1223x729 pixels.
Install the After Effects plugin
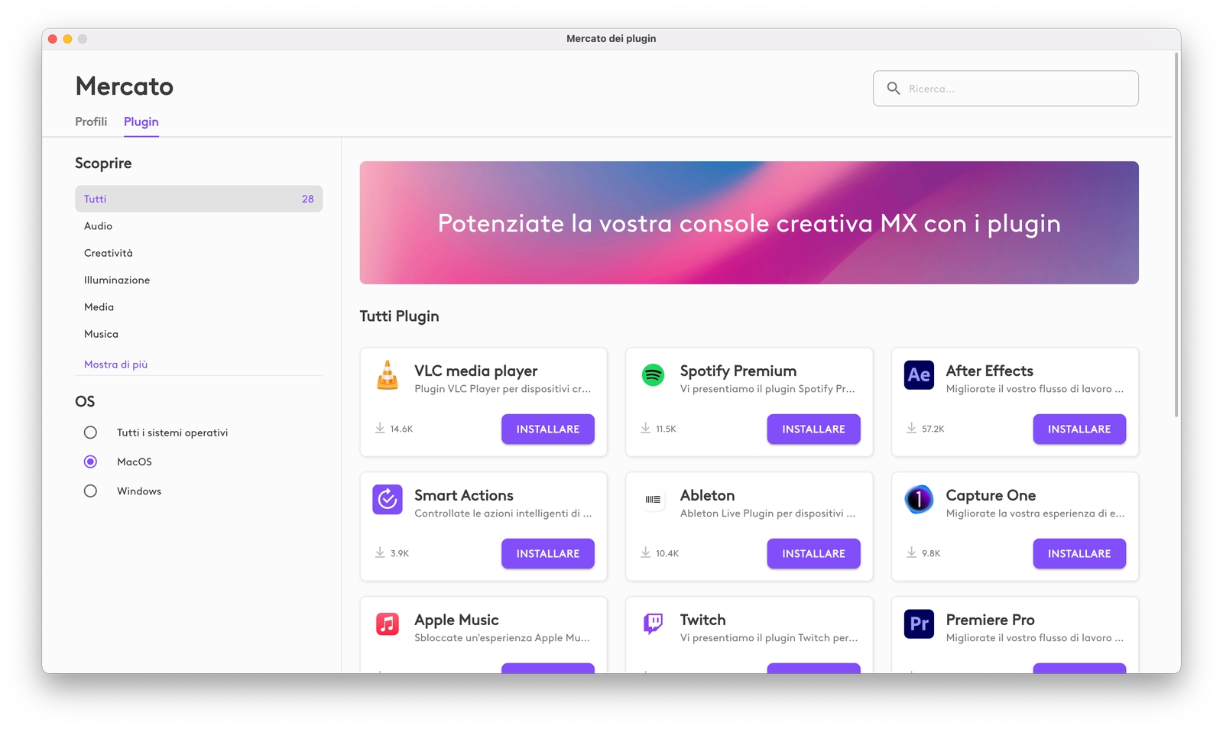pos(1079,429)
